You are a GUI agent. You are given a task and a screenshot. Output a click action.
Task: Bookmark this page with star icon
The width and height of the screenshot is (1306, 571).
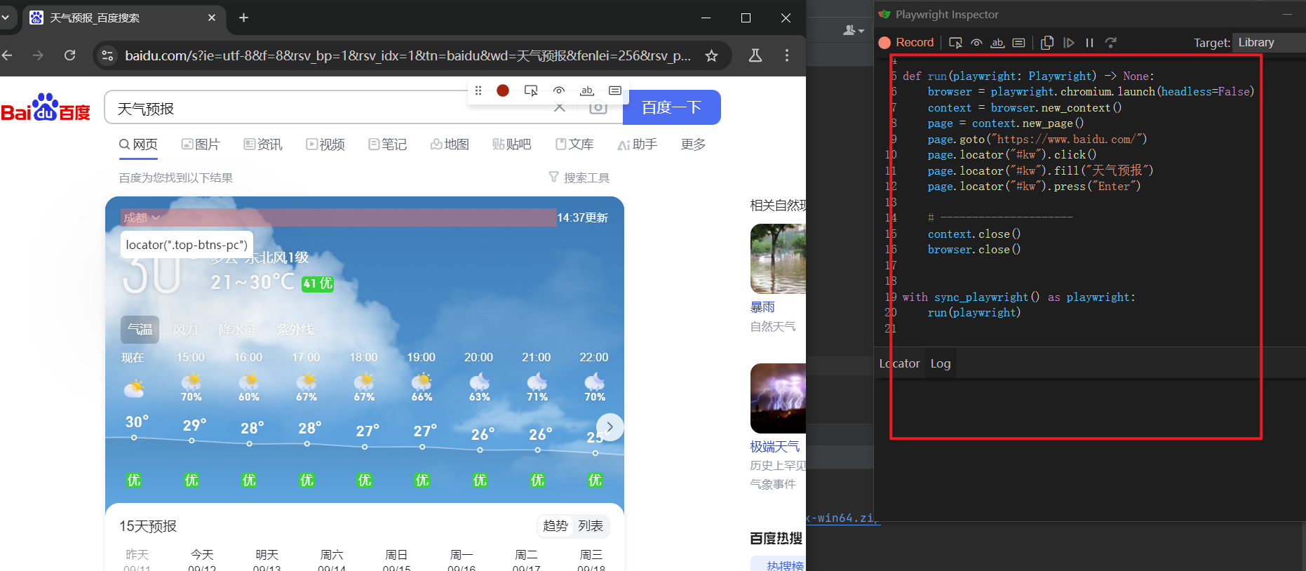pyautogui.click(x=711, y=55)
